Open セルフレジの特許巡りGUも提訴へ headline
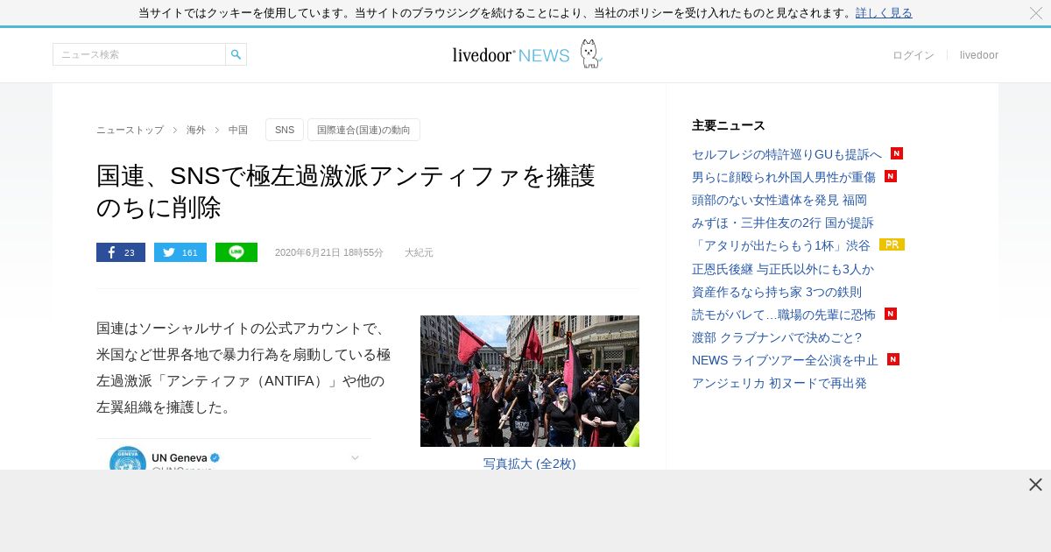Viewport: 1051px width, 552px height. click(x=786, y=154)
